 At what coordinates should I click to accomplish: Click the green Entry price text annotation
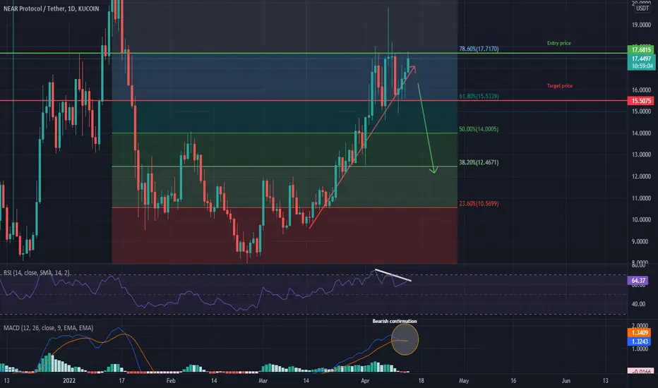pyautogui.click(x=559, y=43)
